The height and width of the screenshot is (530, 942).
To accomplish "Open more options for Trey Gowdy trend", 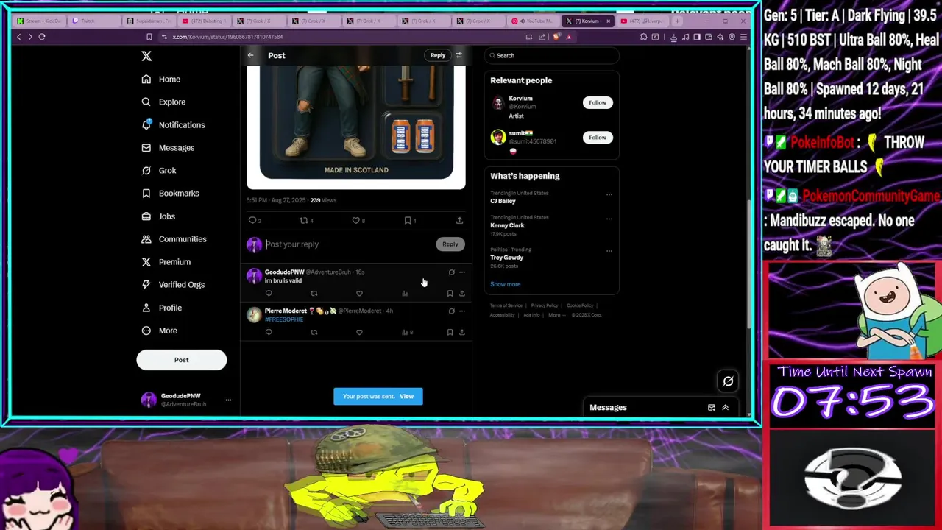I will (609, 250).
